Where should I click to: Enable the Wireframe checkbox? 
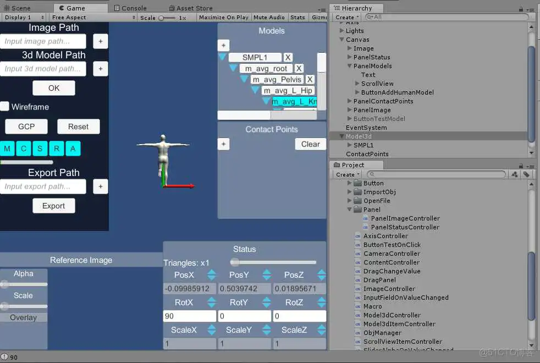click(6, 107)
